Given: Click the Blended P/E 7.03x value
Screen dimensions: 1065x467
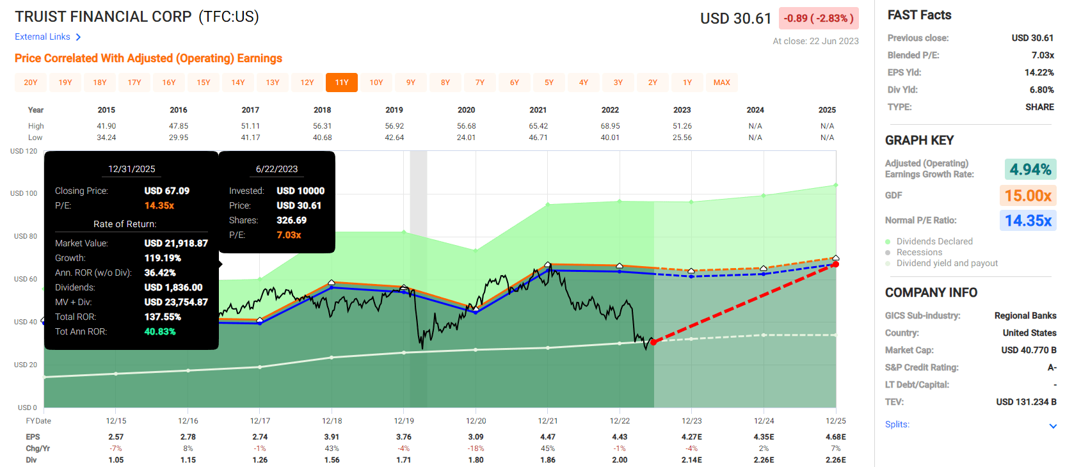Looking at the screenshot, I should click(x=1043, y=55).
